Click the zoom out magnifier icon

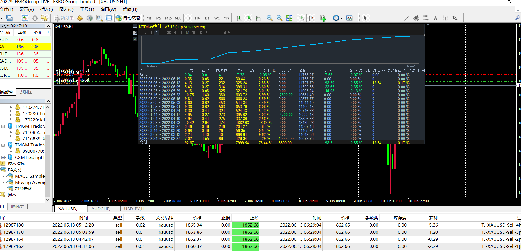279,18
